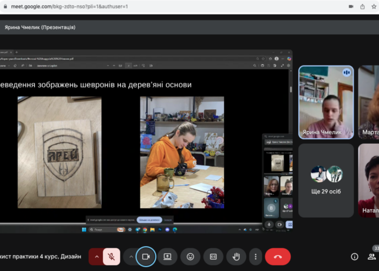
Task: Expand audio settings arrow next to microphone
Action: 96,256
